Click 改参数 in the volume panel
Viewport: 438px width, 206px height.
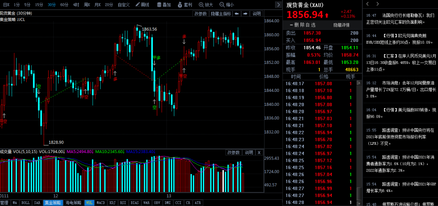(233, 153)
